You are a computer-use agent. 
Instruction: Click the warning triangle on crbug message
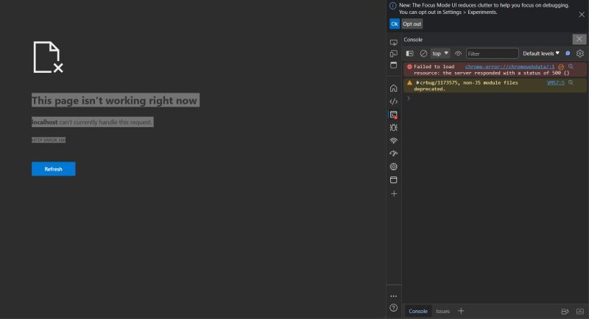[x=409, y=82]
